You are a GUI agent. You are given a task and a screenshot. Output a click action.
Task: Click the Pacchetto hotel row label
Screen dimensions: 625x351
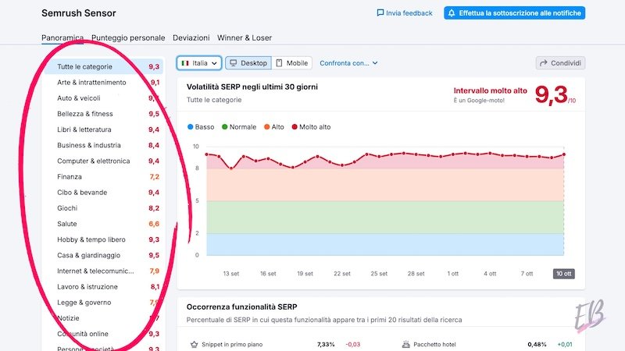[x=434, y=344]
